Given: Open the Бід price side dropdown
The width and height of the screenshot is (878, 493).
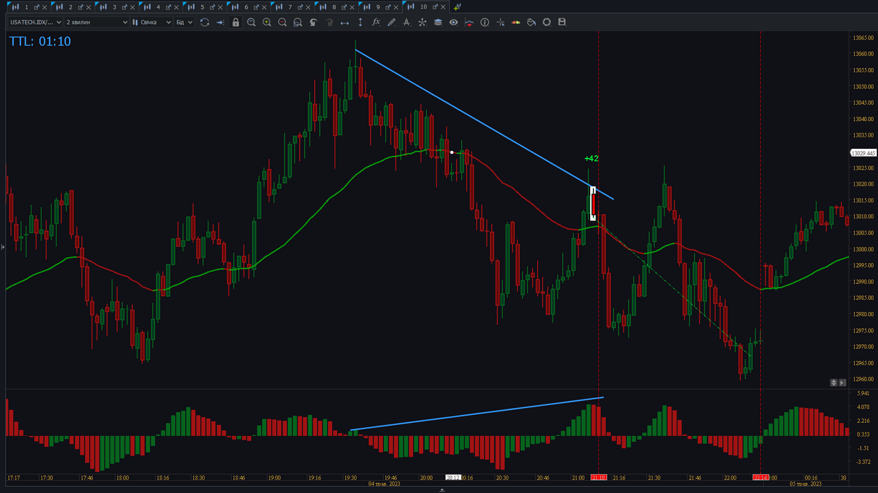Looking at the screenshot, I should coord(184,22).
